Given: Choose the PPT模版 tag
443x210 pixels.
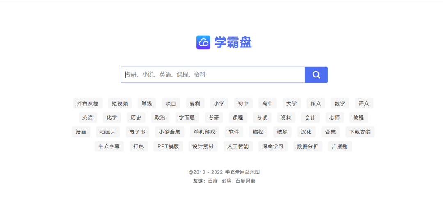Looking at the screenshot, I should coord(168,146).
